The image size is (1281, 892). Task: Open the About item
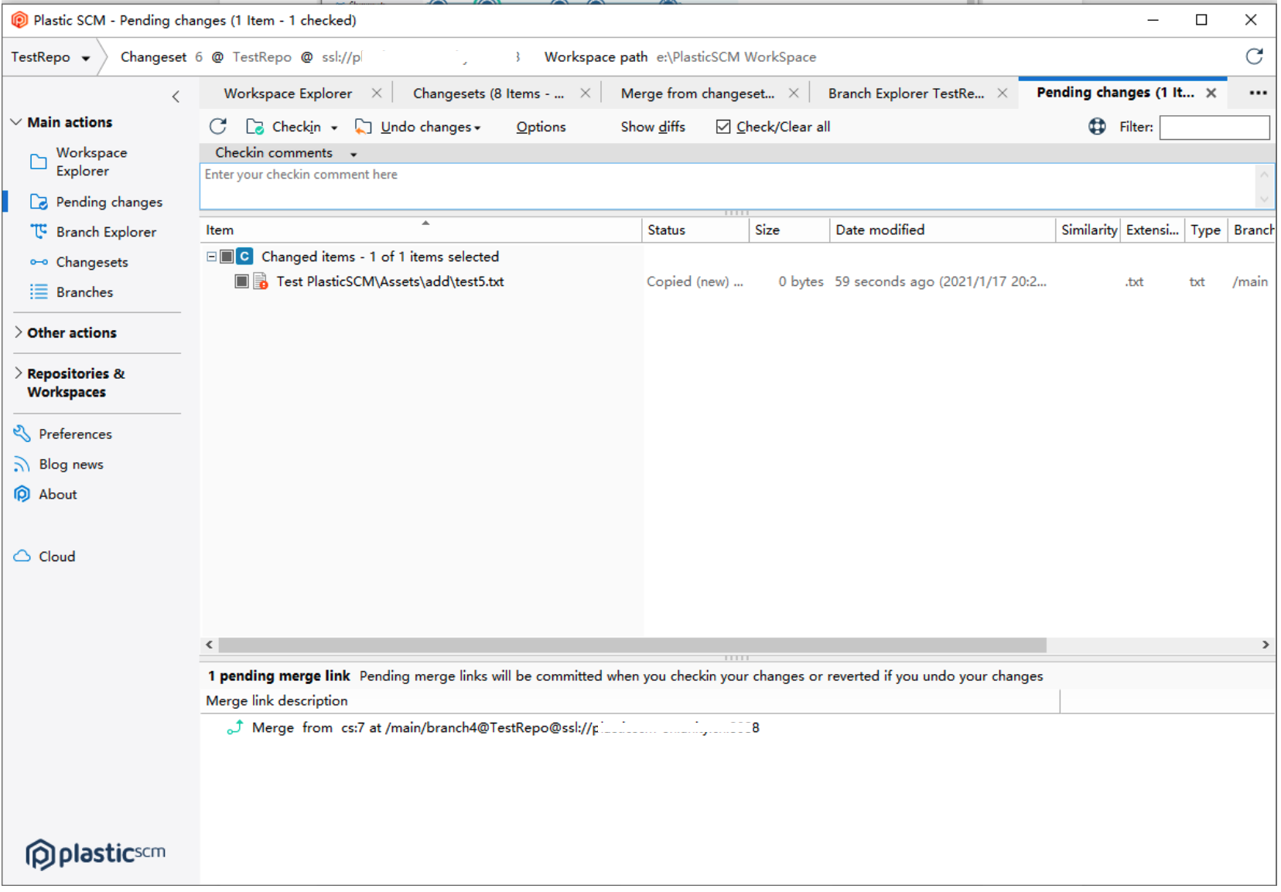(46, 495)
